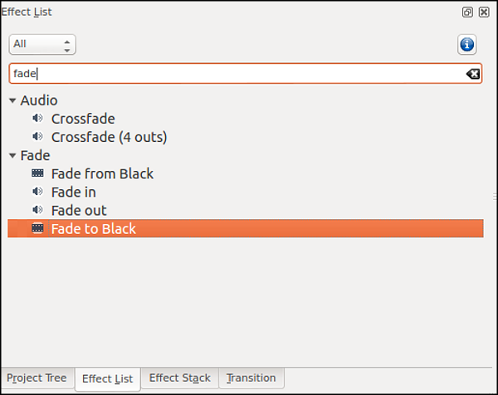Click the info button icon

[466, 45]
